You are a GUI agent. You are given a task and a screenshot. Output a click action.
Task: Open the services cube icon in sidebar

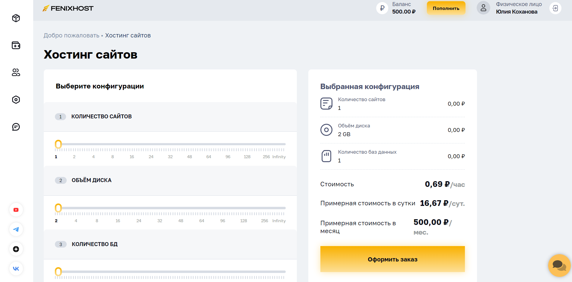[x=16, y=18]
